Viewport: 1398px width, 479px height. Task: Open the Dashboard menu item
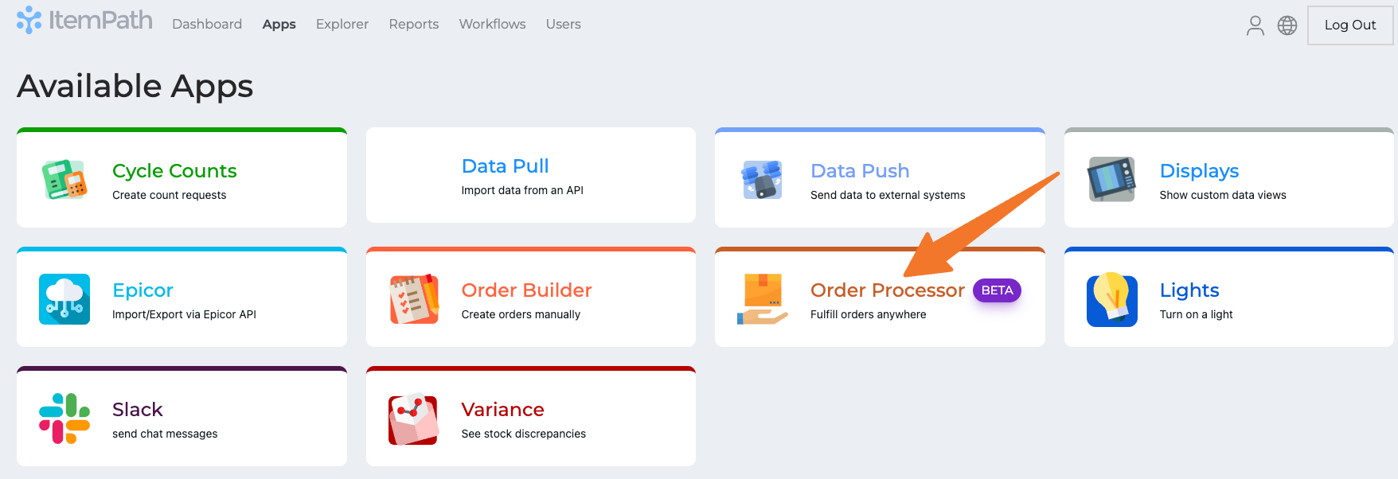pos(207,24)
